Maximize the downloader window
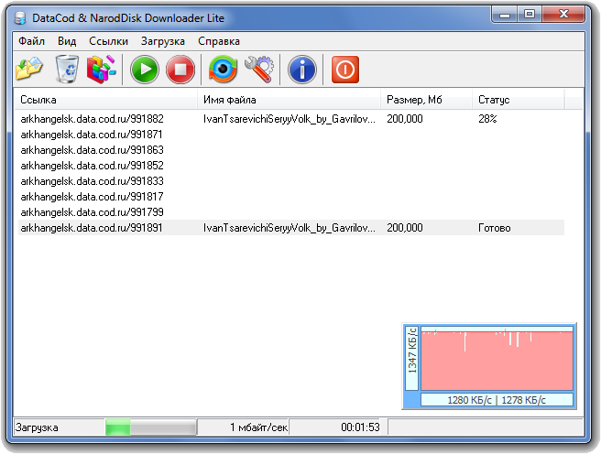The image size is (601, 454). (530, 15)
